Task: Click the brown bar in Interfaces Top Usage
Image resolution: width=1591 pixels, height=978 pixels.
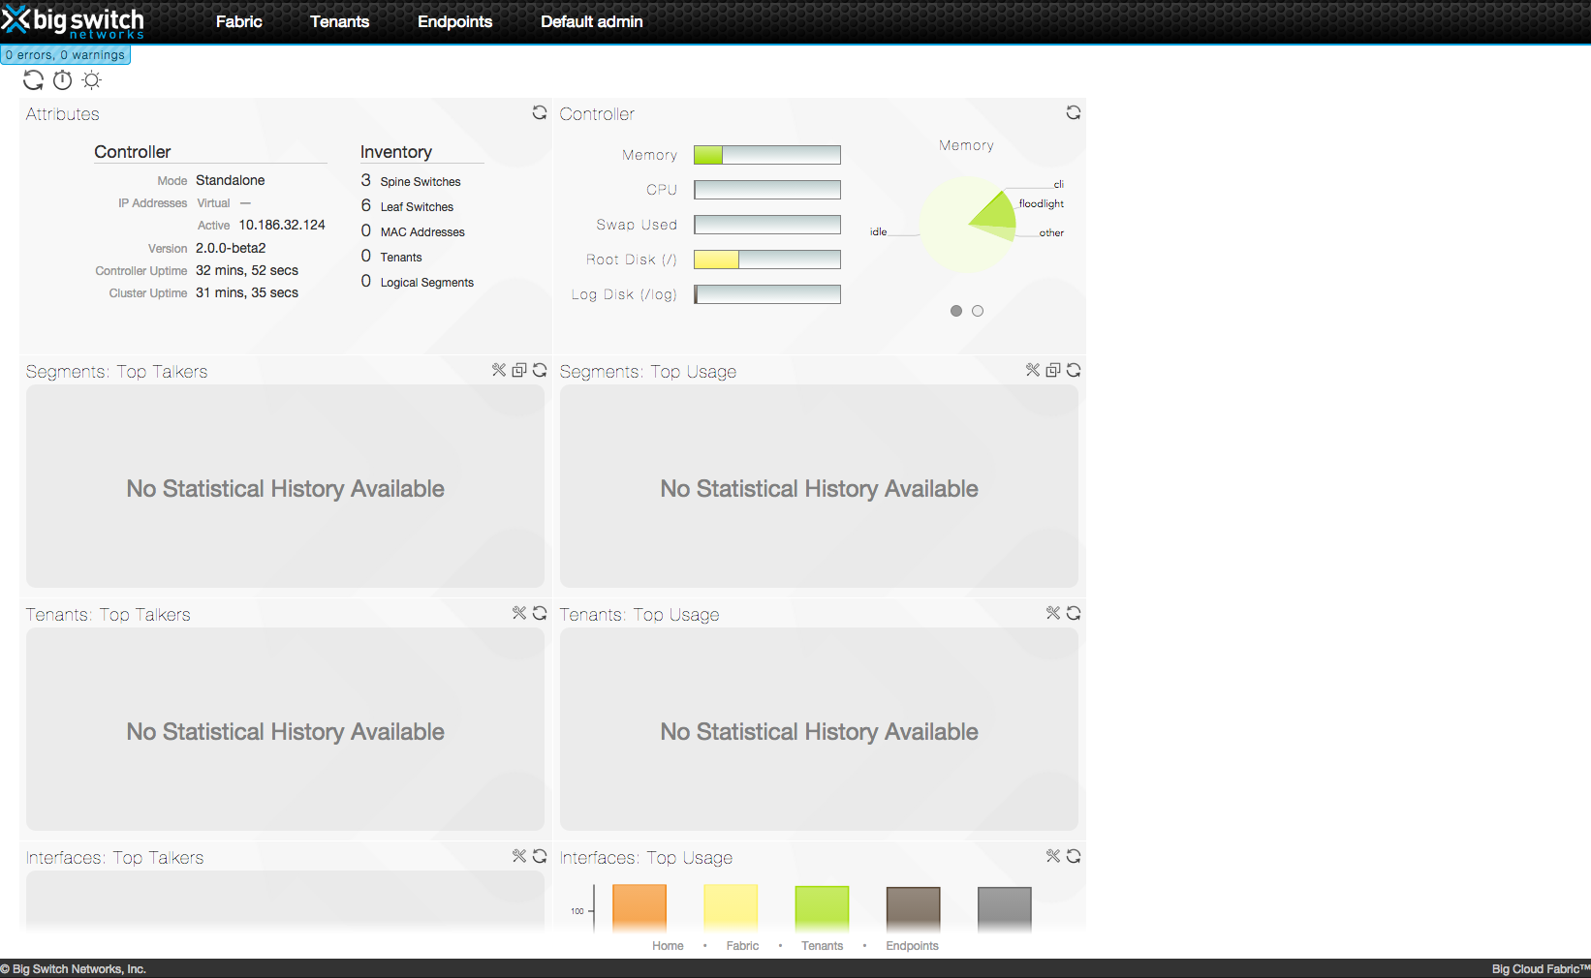Action: coord(914,908)
